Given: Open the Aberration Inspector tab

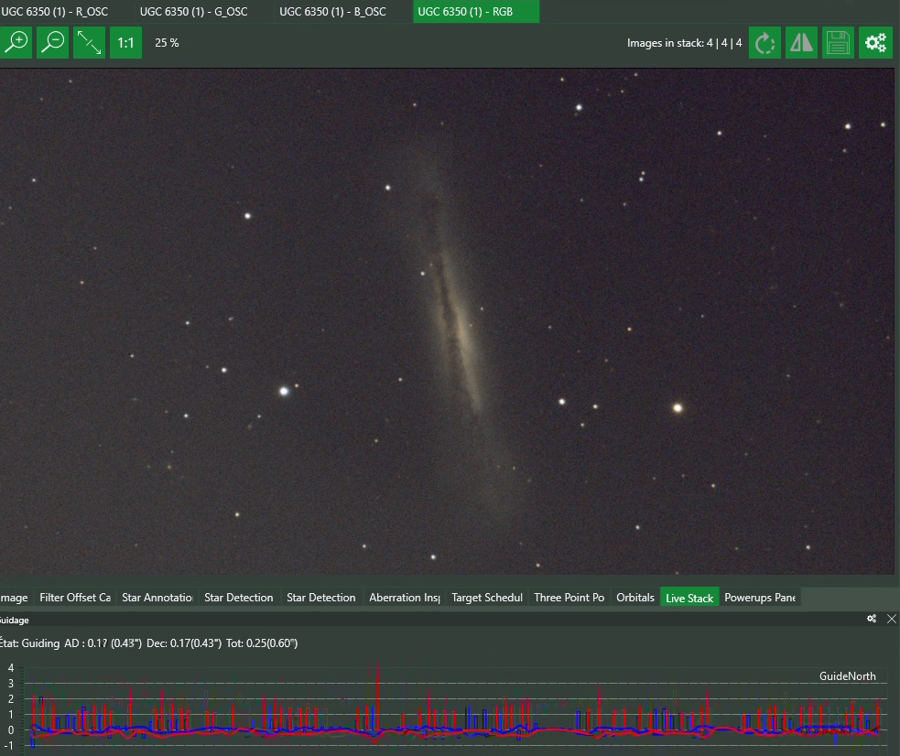Looking at the screenshot, I should [405, 597].
